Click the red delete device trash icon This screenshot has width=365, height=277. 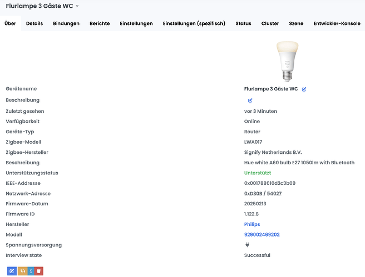click(39, 271)
